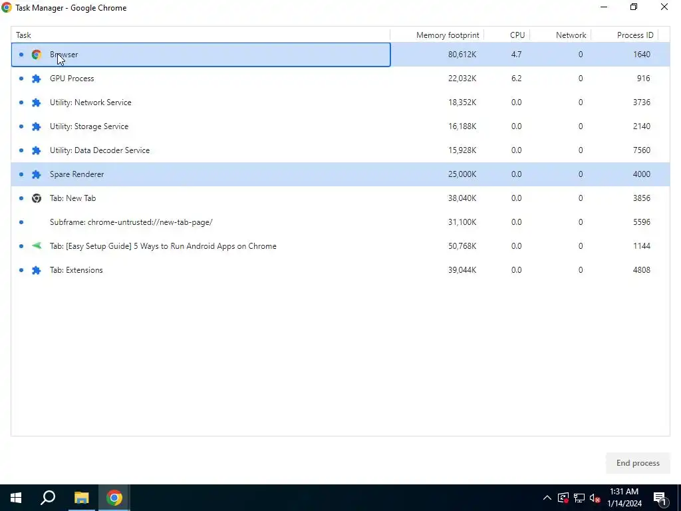
Task: Click process ID 4808
Action: 642,270
